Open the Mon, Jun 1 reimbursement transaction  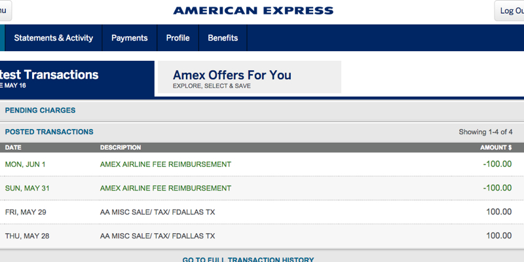[262, 164]
